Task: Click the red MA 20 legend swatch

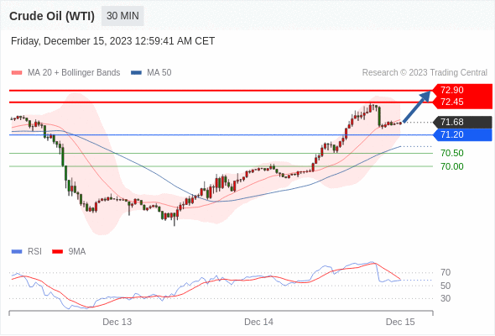Action: [x=17, y=73]
